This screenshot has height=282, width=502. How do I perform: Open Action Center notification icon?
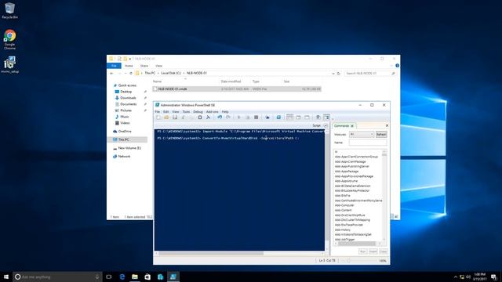[x=494, y=277]
